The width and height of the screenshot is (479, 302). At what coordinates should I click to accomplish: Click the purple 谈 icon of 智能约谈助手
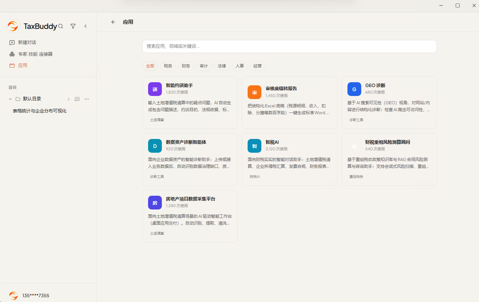point(155,89)
